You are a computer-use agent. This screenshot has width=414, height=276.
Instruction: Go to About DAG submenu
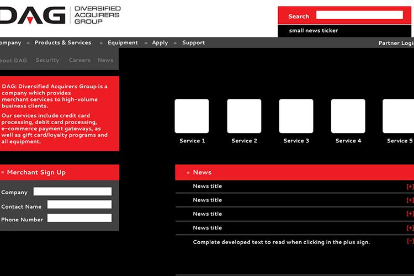pyautogui.click(x=13, y=61)
